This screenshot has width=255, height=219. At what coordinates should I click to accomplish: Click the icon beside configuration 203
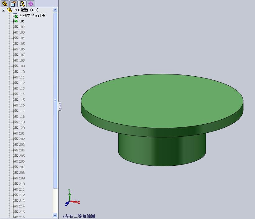click(x=16, y=145)
